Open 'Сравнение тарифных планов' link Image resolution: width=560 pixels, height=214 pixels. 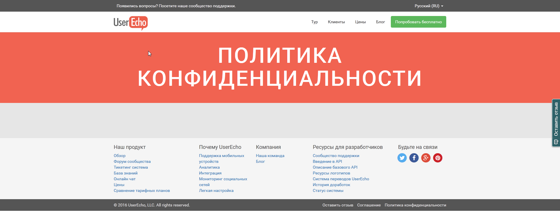tap(142, 190)
